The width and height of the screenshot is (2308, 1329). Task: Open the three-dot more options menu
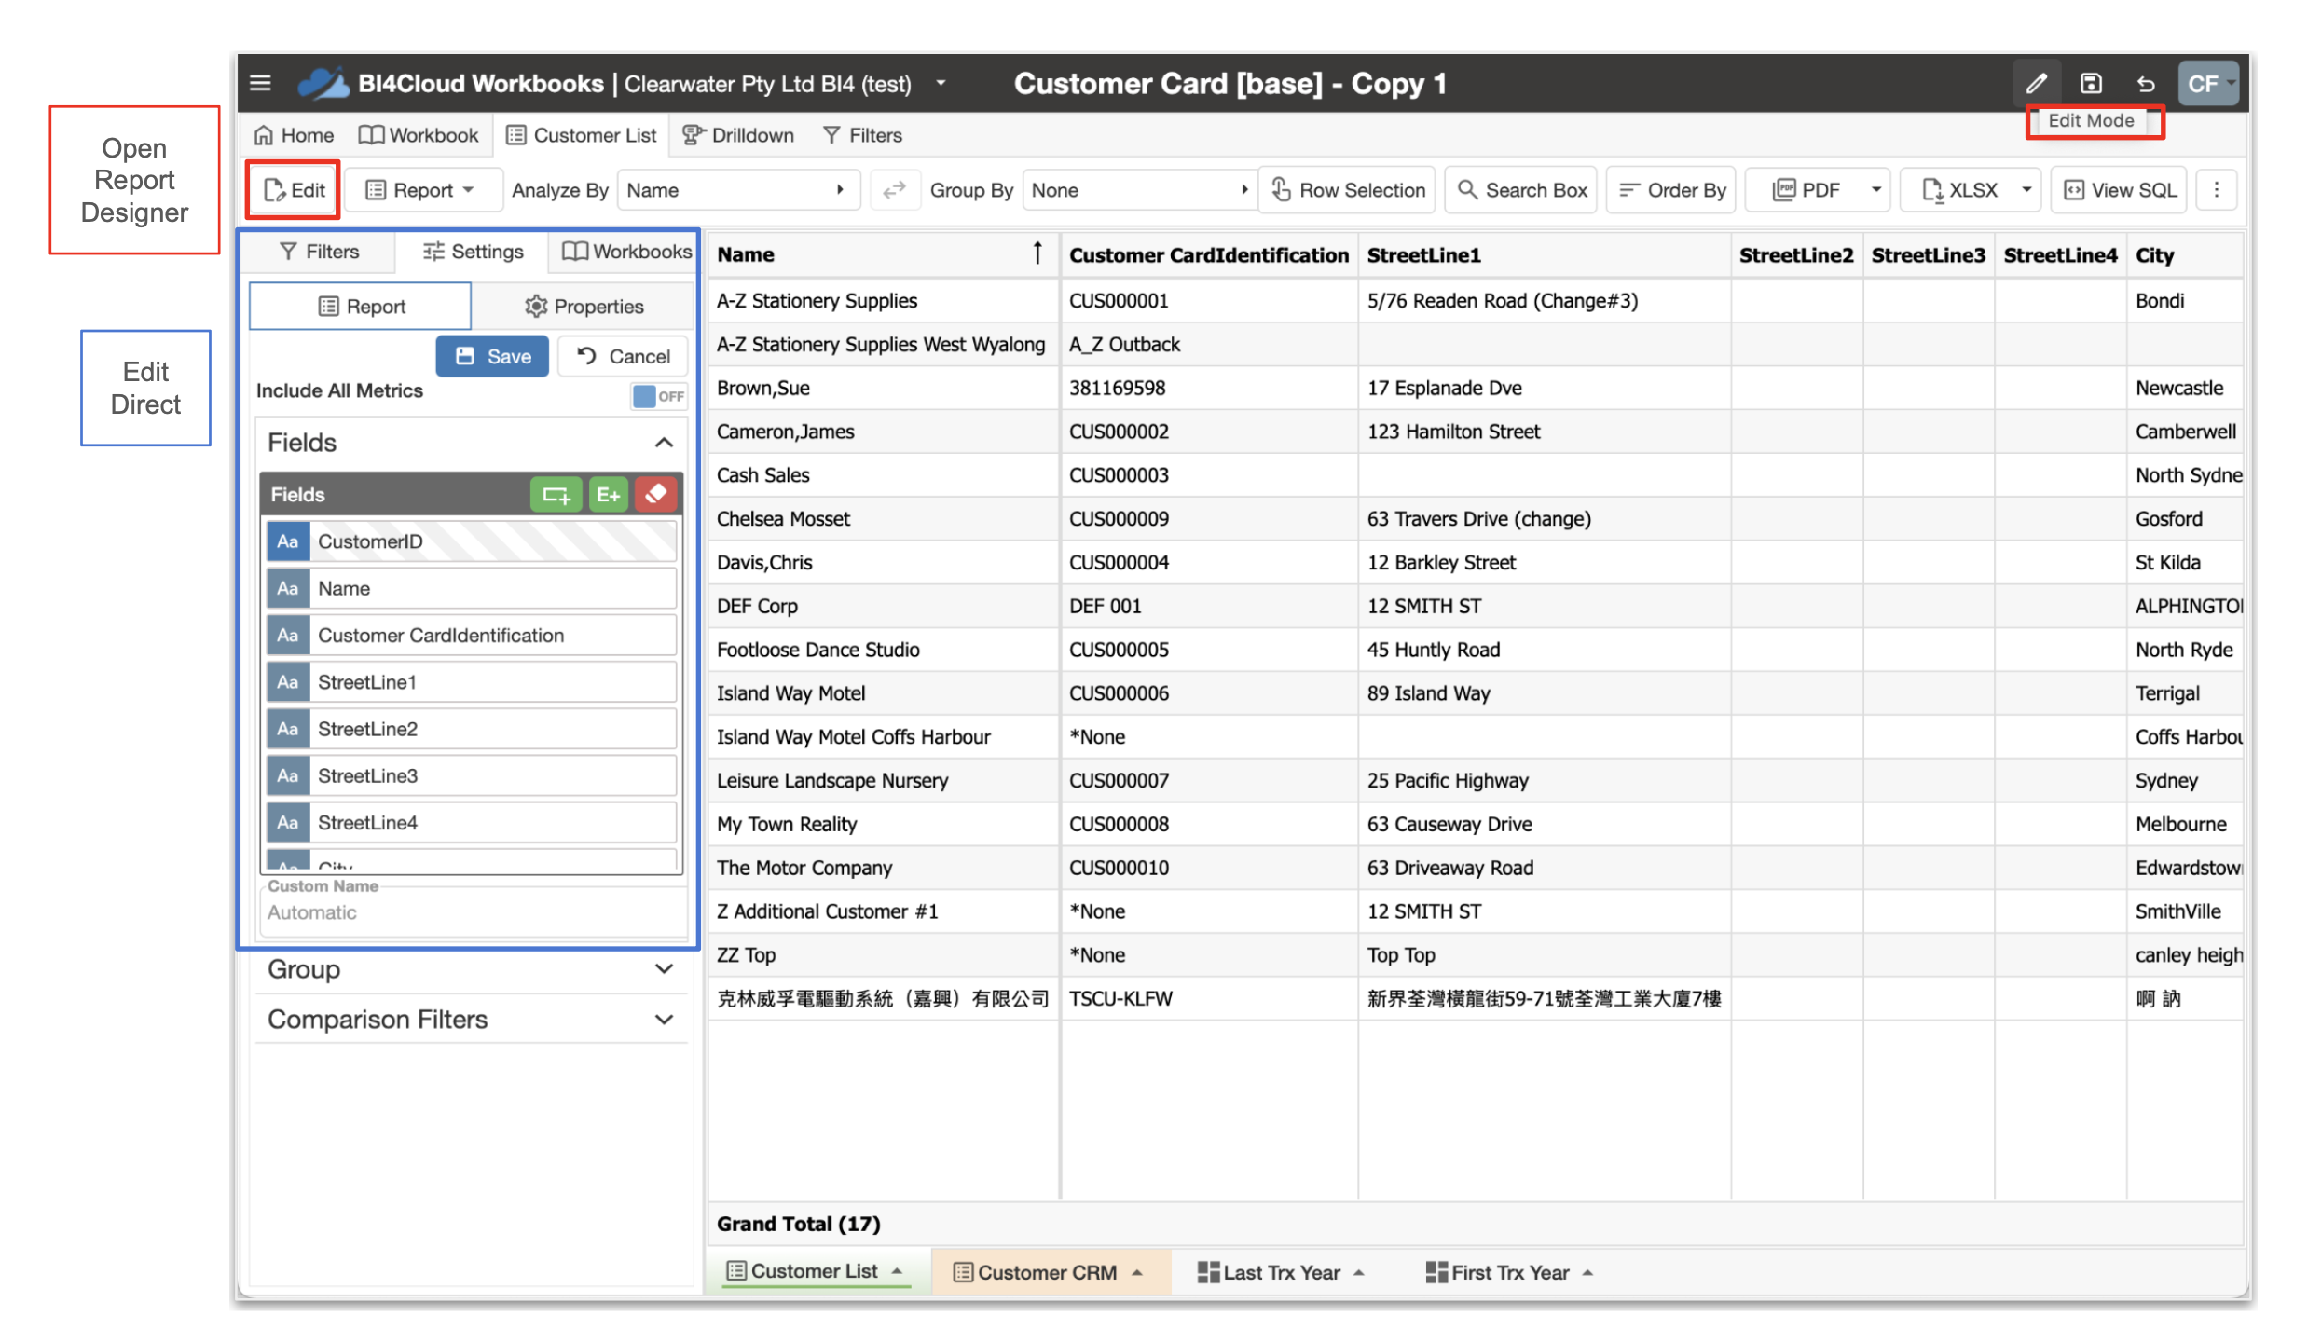coord(2217,190)
